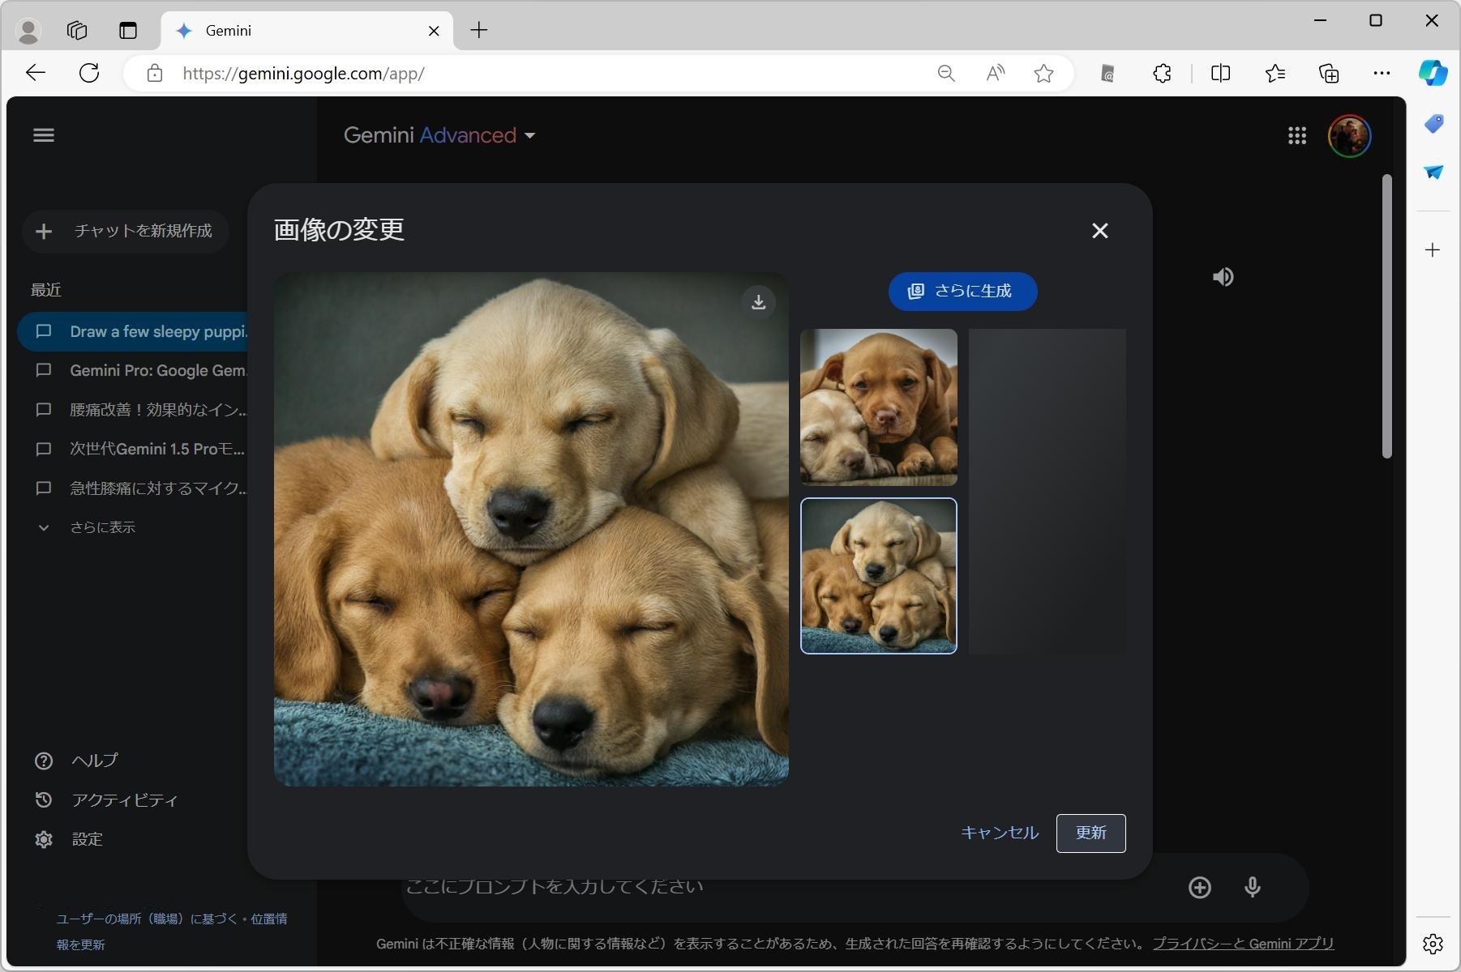Open the browser extensions puzzle icon

tap(1162, 74)
